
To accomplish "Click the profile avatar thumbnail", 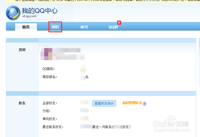I will click(48, 54).
